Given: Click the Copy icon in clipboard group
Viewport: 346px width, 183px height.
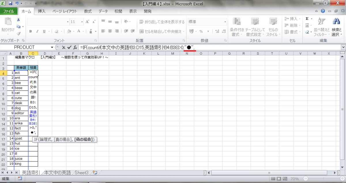Looking at the screenshot, I should pyautogui.click(x=18, y=26).
